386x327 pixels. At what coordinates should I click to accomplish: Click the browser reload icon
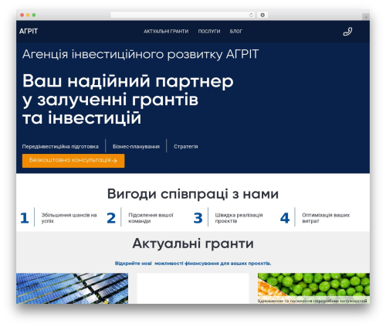click(251, 15)
